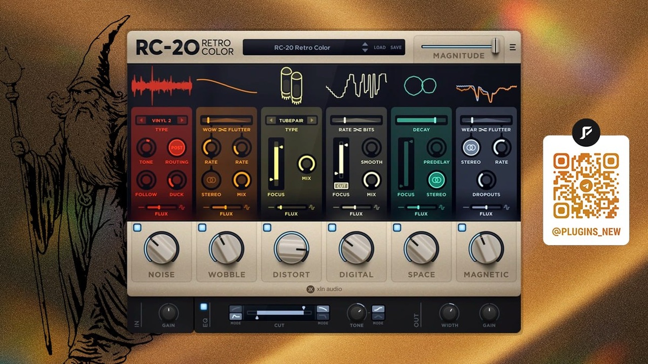Select next Noise type after VINYL 2
Screen dimensions: 648x364
click(x=182, y=120)
